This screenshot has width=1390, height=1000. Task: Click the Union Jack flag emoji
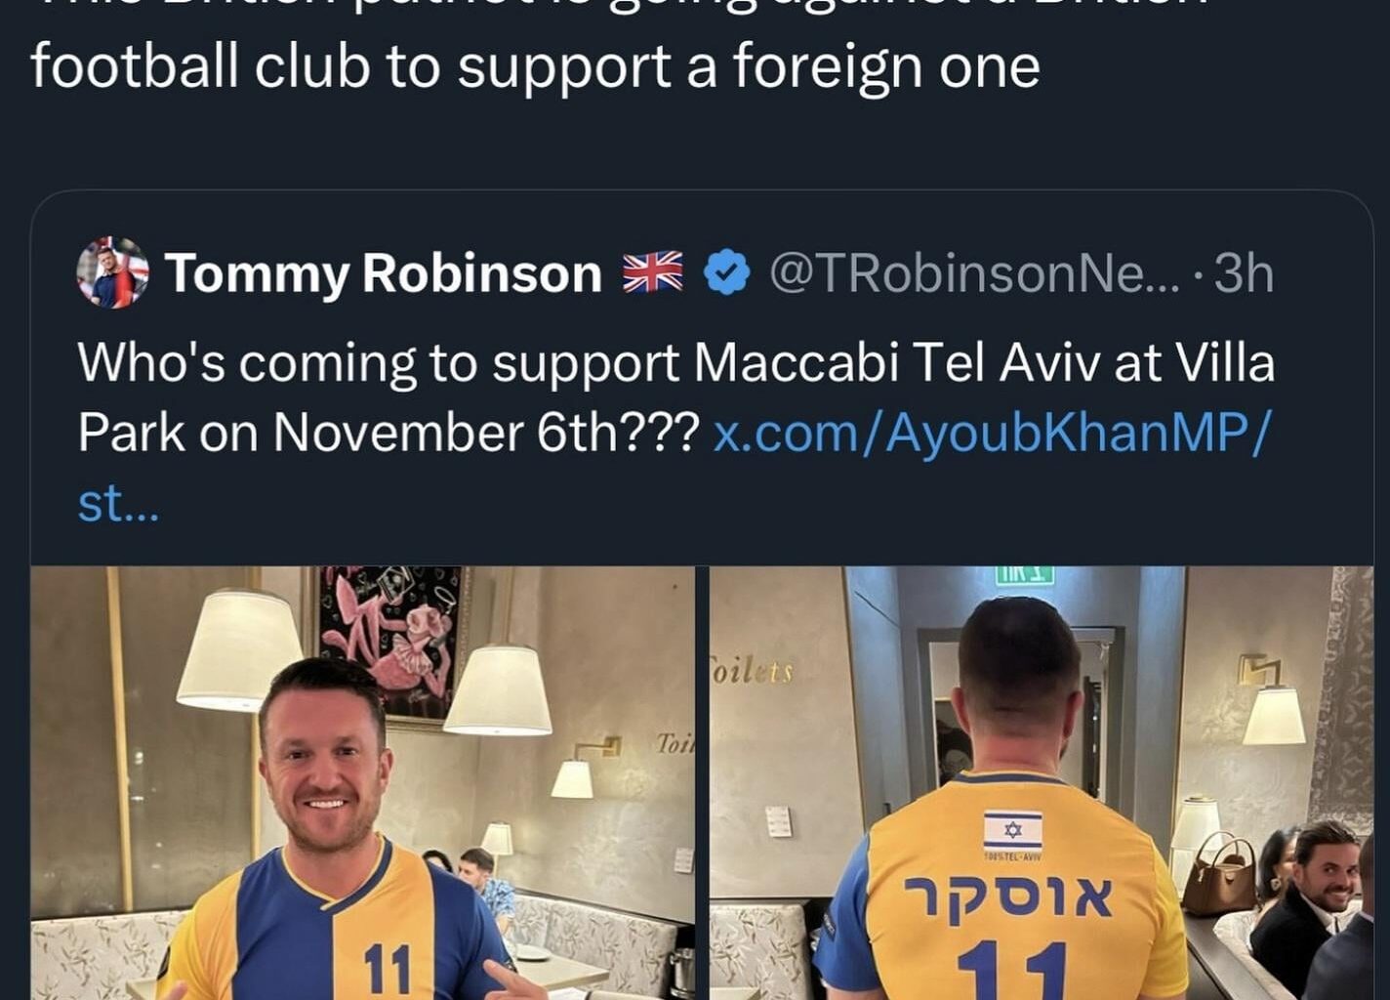pyautogui.click(x=653, y=272)
